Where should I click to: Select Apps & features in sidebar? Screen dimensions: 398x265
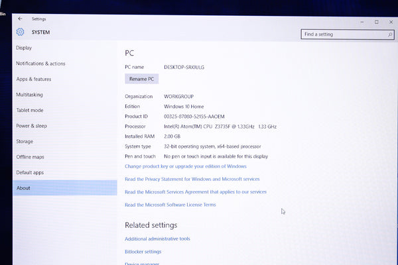pos(33,79)
